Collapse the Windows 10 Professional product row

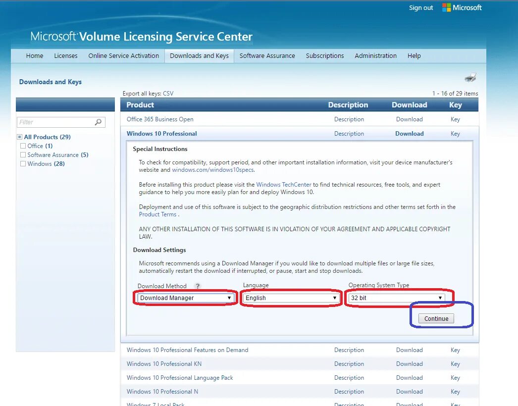(162, 134)
